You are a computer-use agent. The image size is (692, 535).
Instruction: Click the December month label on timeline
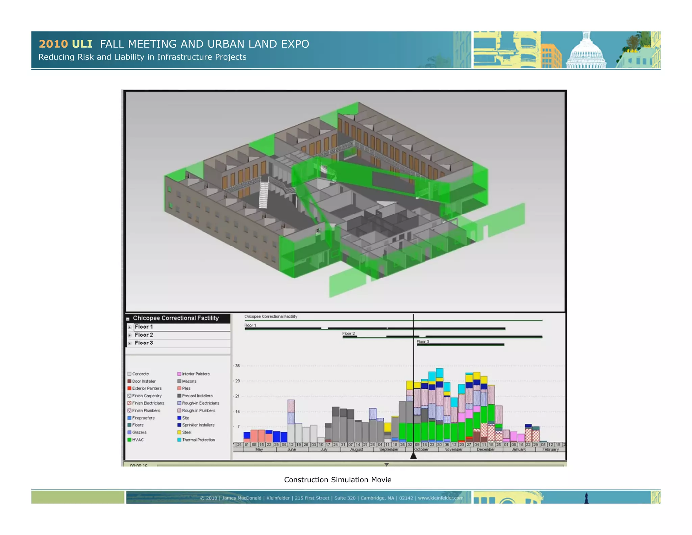[486, 450]
